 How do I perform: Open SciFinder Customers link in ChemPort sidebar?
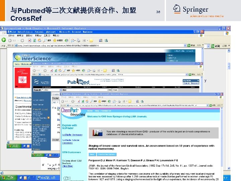[x=72, y=135]
